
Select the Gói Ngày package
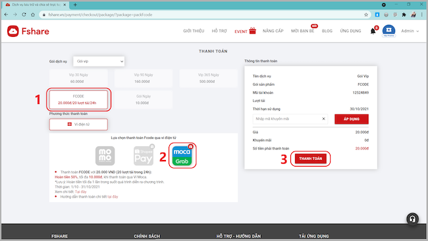[x=144, y=99]
